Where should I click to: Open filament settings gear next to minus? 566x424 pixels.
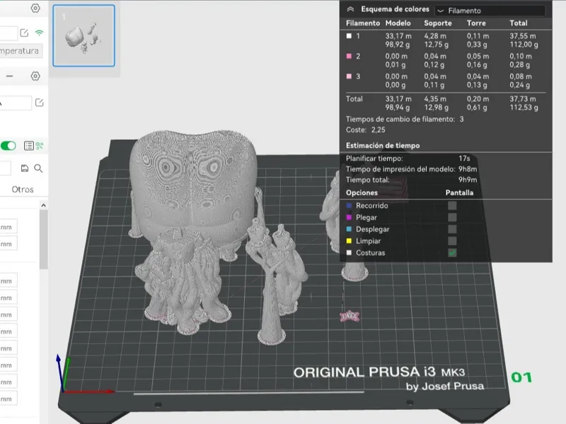[35, 76]
